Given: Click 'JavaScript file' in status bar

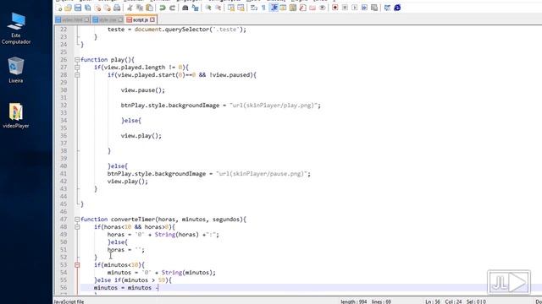Looking at the screenshot, I should coord(69,301).
